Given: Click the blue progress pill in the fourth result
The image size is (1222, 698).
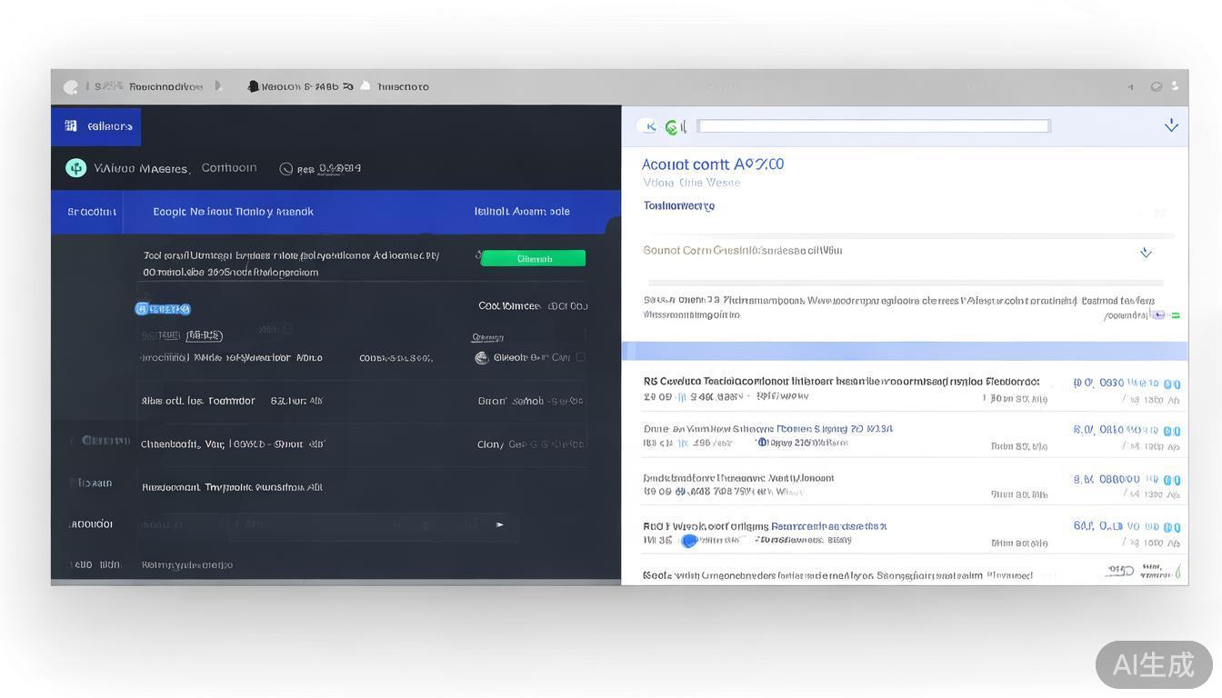Looking at the screenshot, I should (689, 539).
